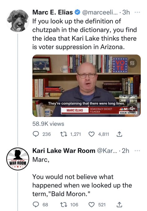Open the @marceeli... handle link
This screenshot has width=147, height=211.
100,12
